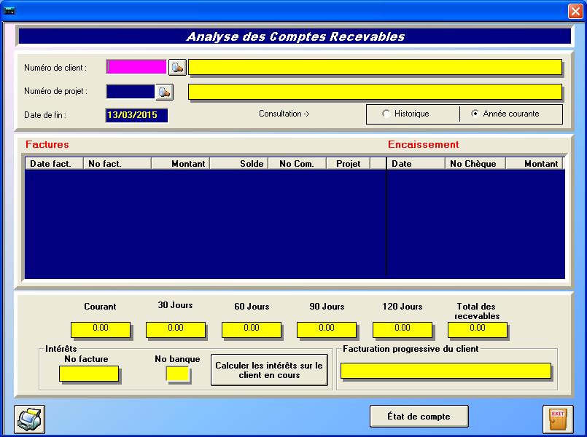Edit the Date de fin field
Image resolution: width=587 pixels, height=437 pixels.
pyautogui.click(x=136, y=115)
